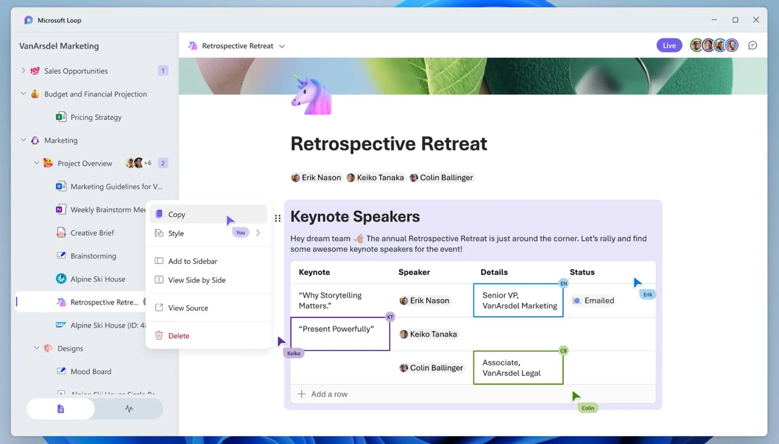Screen dimensions: 779x444
Task: Expand the Sales Opportunities section
Action: pyautogui.click(x=23, y=71)
